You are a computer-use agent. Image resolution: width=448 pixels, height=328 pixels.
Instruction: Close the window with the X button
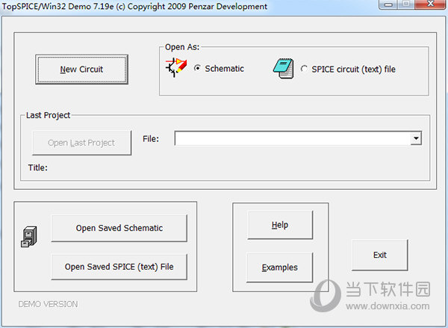431,4
